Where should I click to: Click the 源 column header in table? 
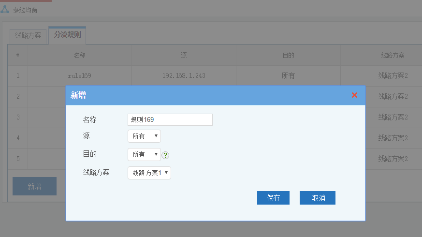(x=184, y=55)
